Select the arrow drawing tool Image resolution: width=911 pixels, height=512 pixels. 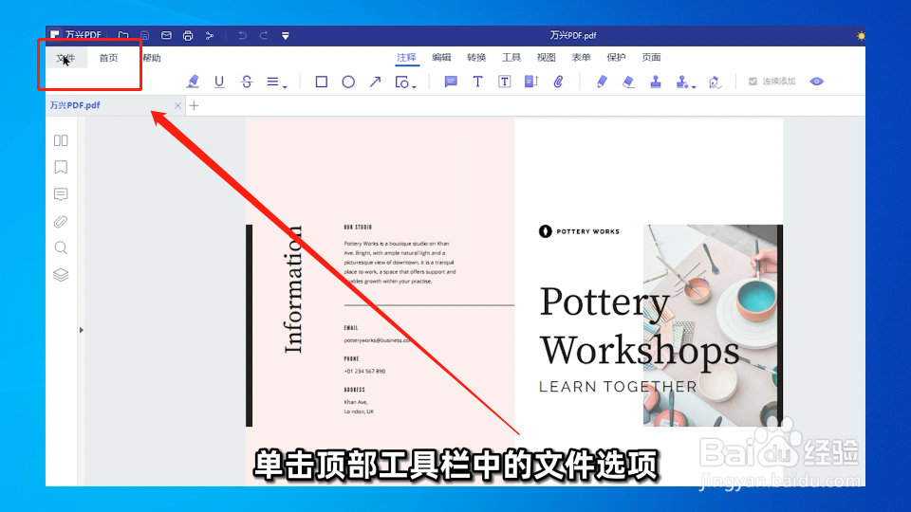(x=376, y=82)
